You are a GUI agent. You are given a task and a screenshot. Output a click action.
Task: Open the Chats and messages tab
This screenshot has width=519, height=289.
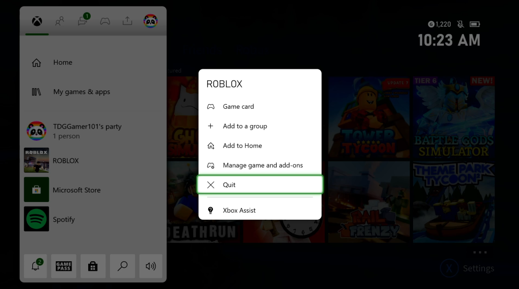coord(83,21)
